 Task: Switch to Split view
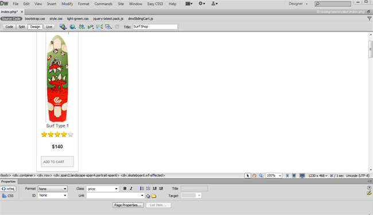[x=22, y=27]
